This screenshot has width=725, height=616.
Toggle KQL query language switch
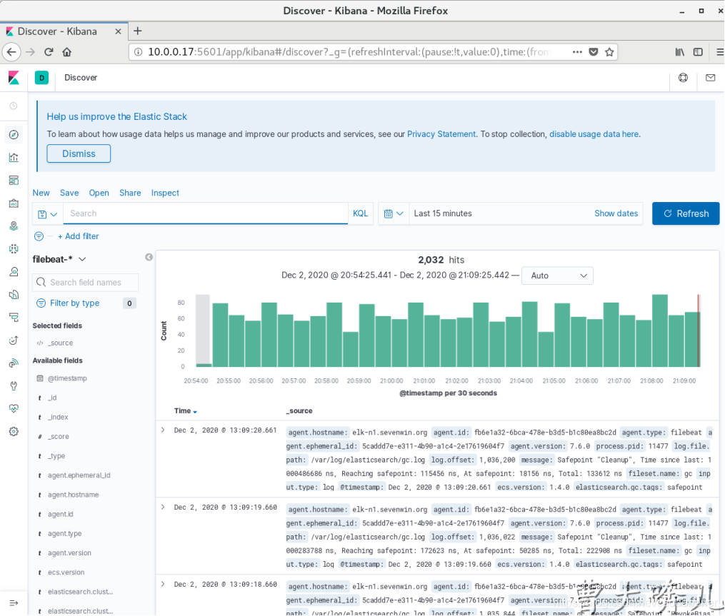[x=360, y=213]
